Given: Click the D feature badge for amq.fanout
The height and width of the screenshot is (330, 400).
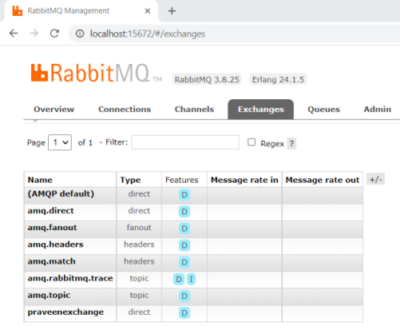Looking at the screenshot, I should (184, 229).
